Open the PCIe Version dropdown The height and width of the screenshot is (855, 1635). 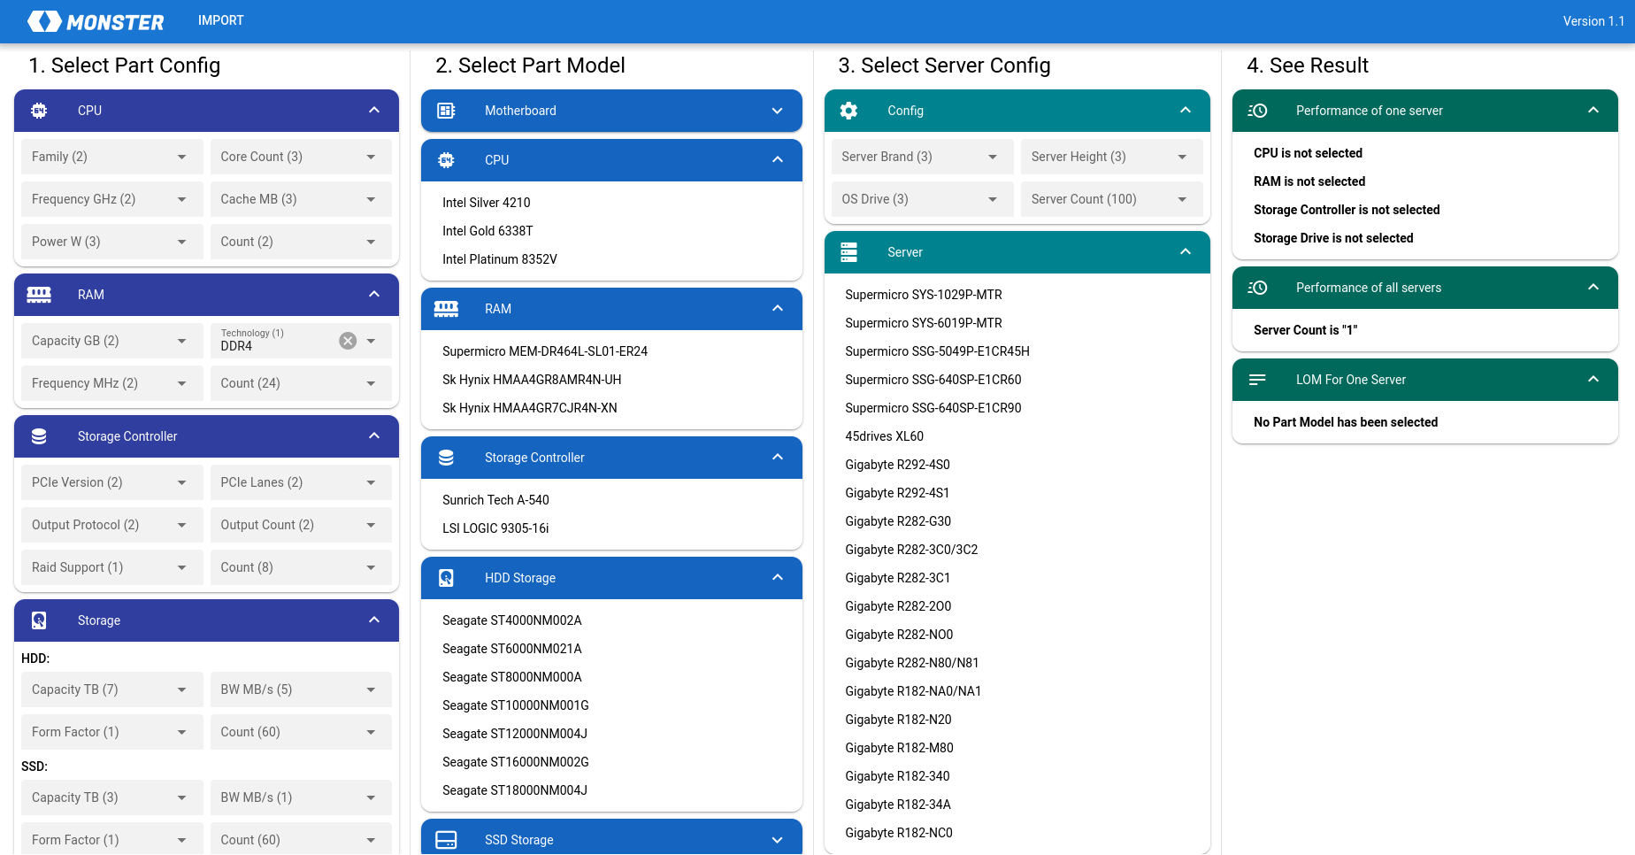pyautogui.click(x=111, y=482)
